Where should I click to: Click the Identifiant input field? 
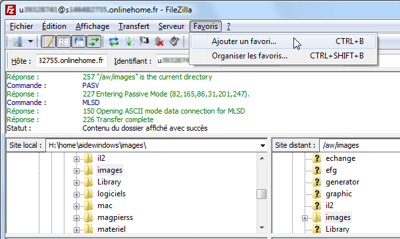173,61
